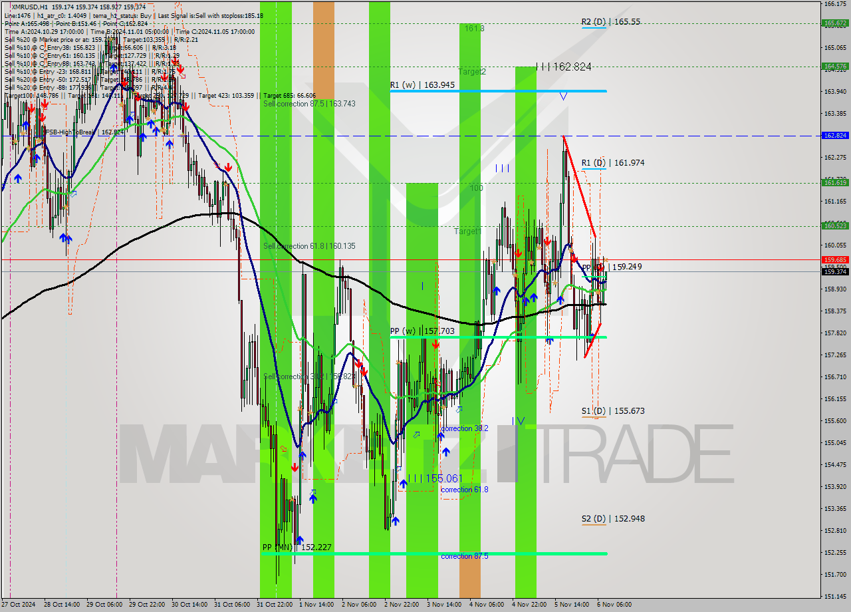
Task: Click the 153.365 price axis value
Action: [x=835, y=508]
